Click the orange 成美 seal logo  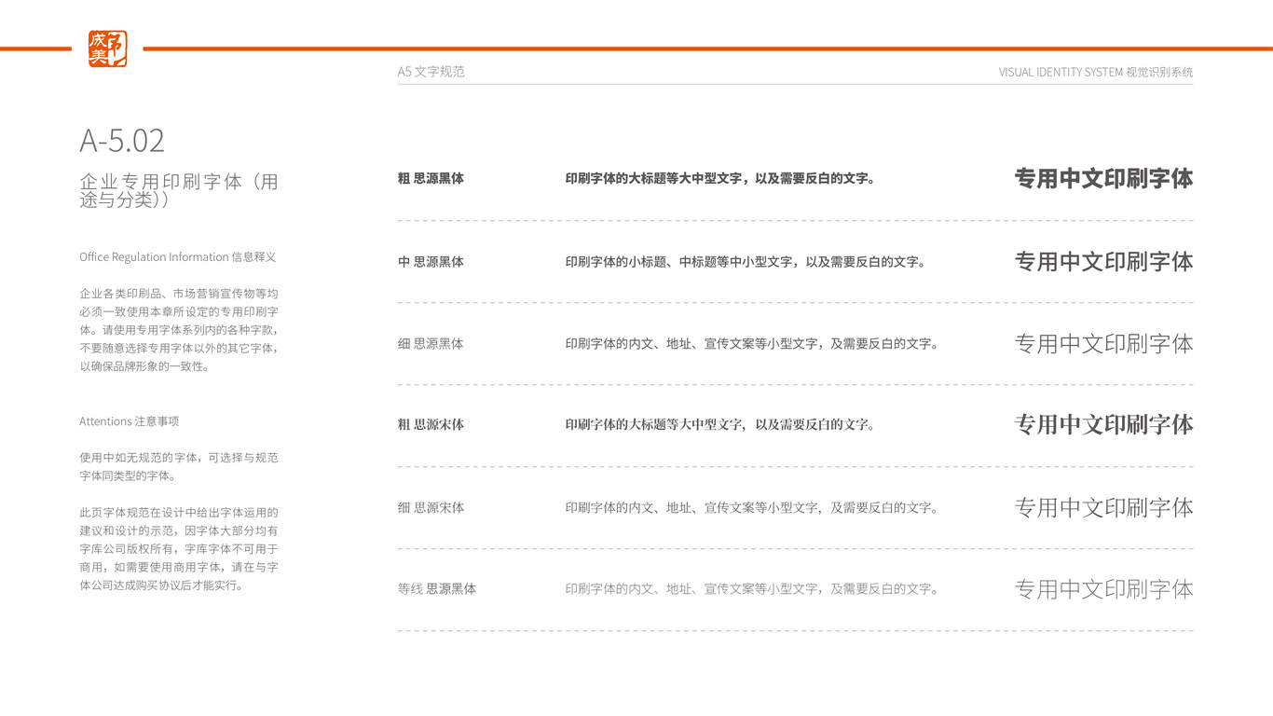107,48
